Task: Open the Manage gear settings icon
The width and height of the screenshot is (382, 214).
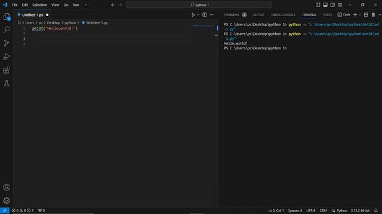Action: pos(7,201)
